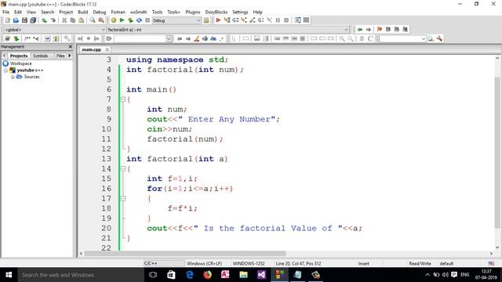Switch to the Symbols tab
502x282 pixels.
tap(40, 56)
